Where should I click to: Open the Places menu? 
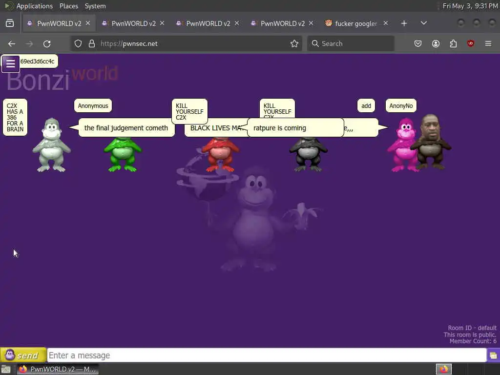tap(69, 6)
